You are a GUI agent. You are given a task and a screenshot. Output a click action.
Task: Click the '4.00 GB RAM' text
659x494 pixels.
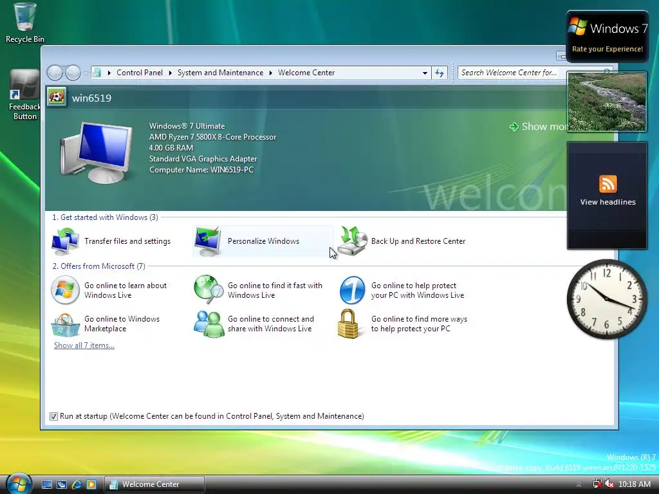[x=171, y=148]
